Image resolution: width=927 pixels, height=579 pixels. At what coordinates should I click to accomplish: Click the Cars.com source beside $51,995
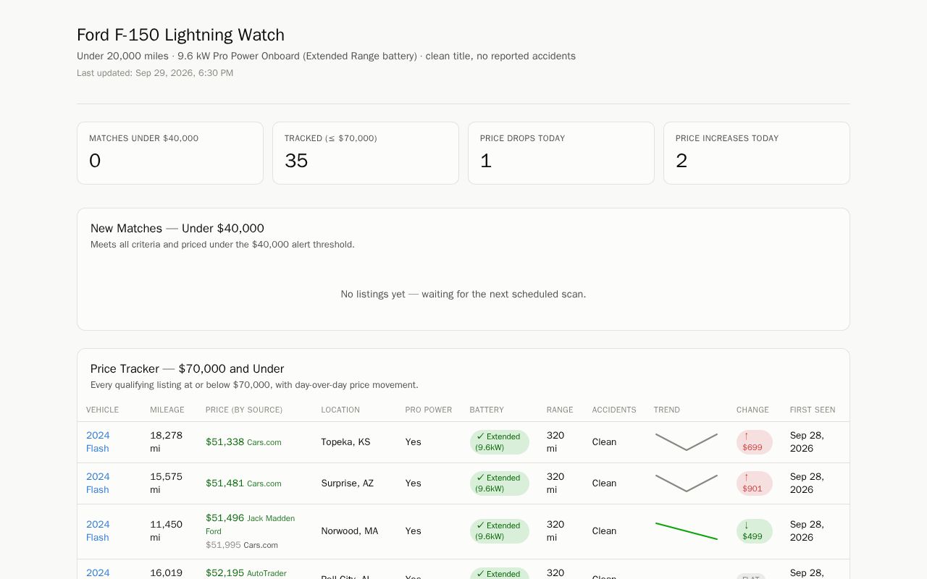261,545
